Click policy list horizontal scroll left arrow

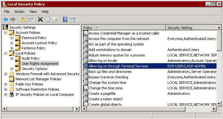(84, 109)
